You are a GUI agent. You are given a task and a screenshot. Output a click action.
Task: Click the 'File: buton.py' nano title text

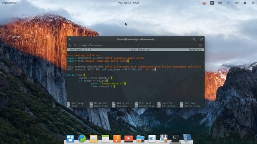click(139, 50)
